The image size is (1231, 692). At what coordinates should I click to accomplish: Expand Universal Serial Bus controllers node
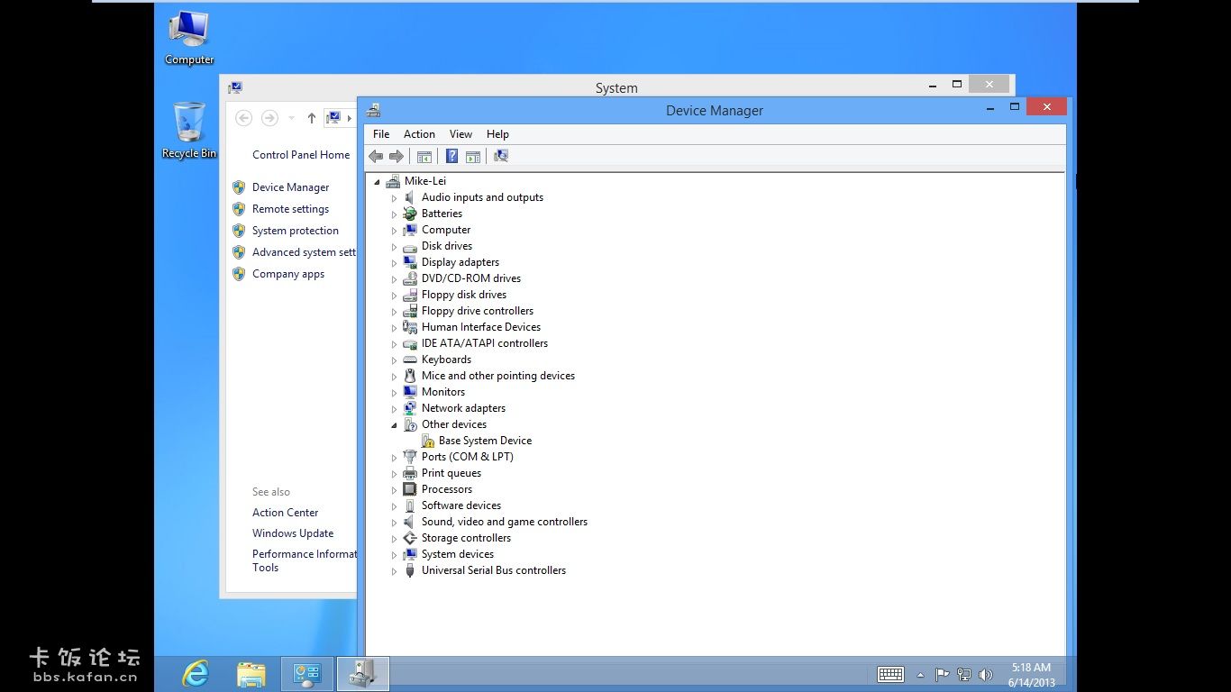pos(394,571)
